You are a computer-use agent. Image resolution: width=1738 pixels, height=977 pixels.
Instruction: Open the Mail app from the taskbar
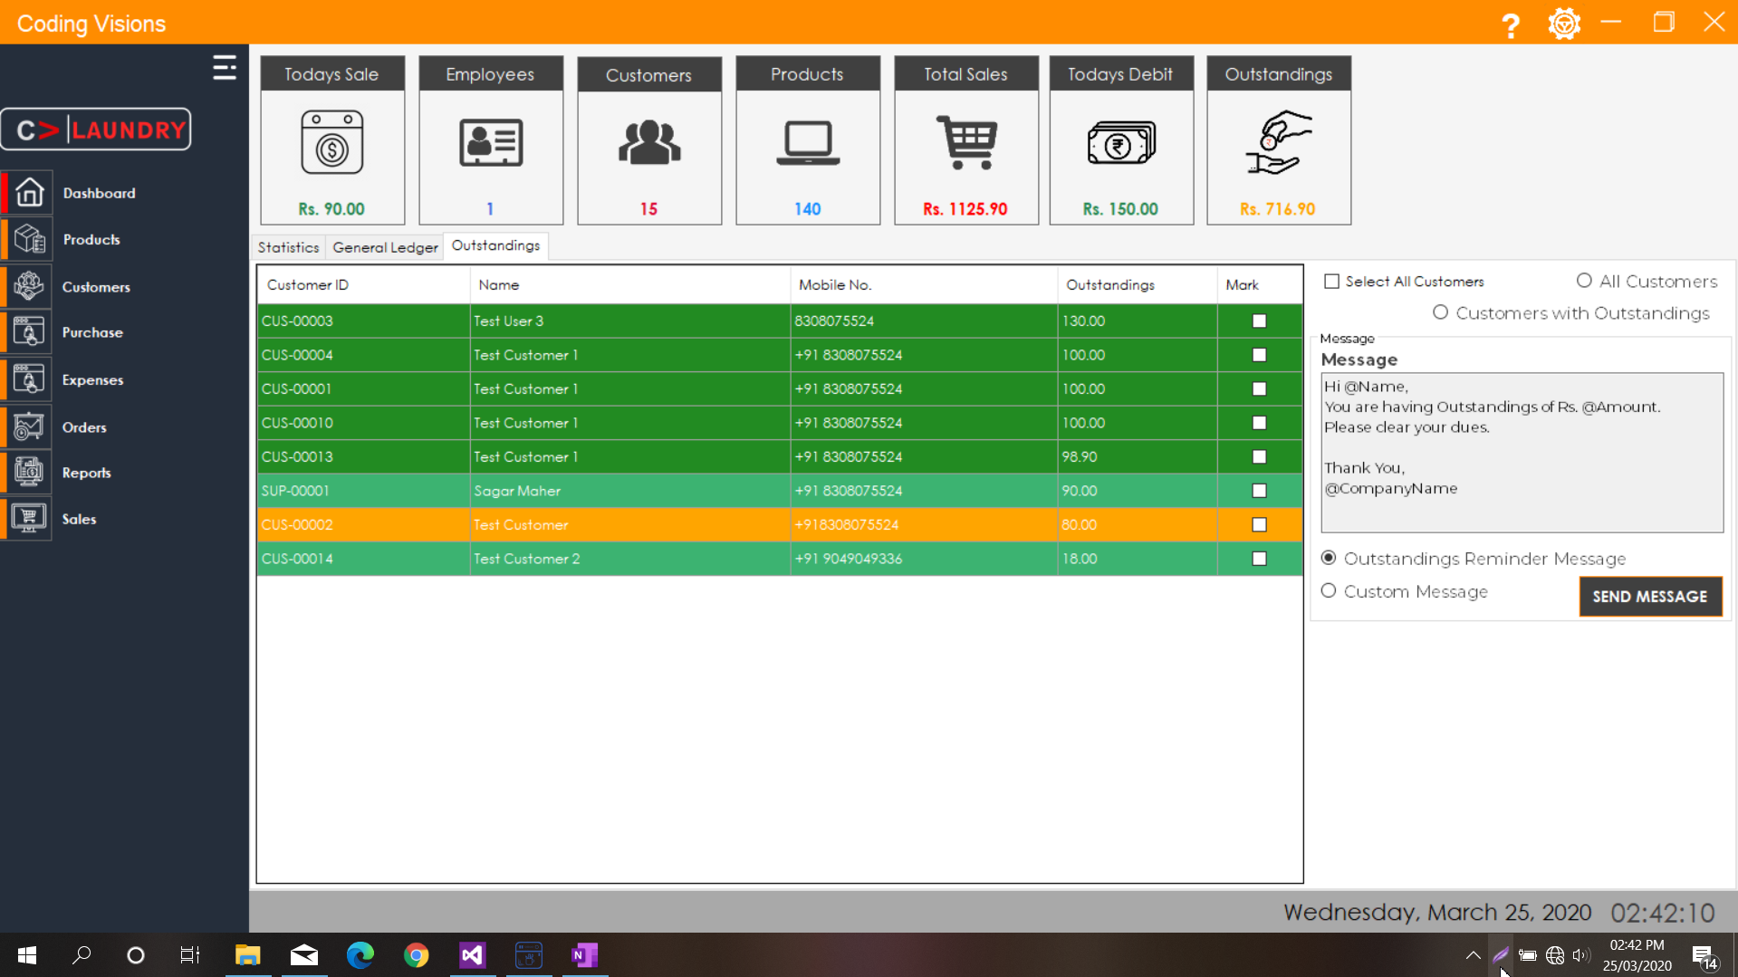click(304, 955)
